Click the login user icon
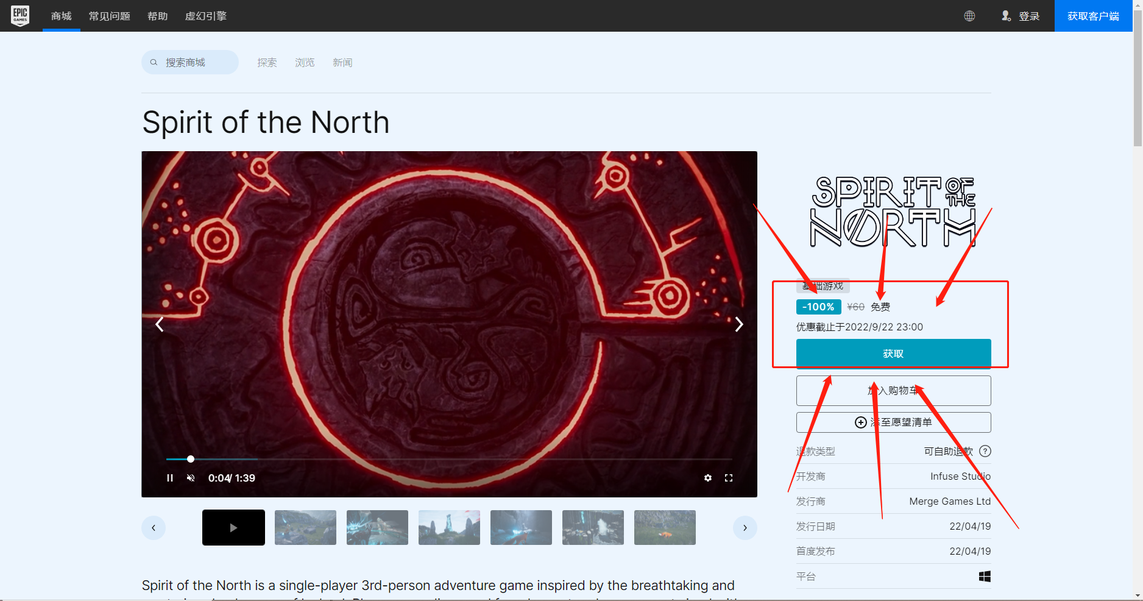1143x601 pixels. pyautogui.click(x=1006, y=16)
